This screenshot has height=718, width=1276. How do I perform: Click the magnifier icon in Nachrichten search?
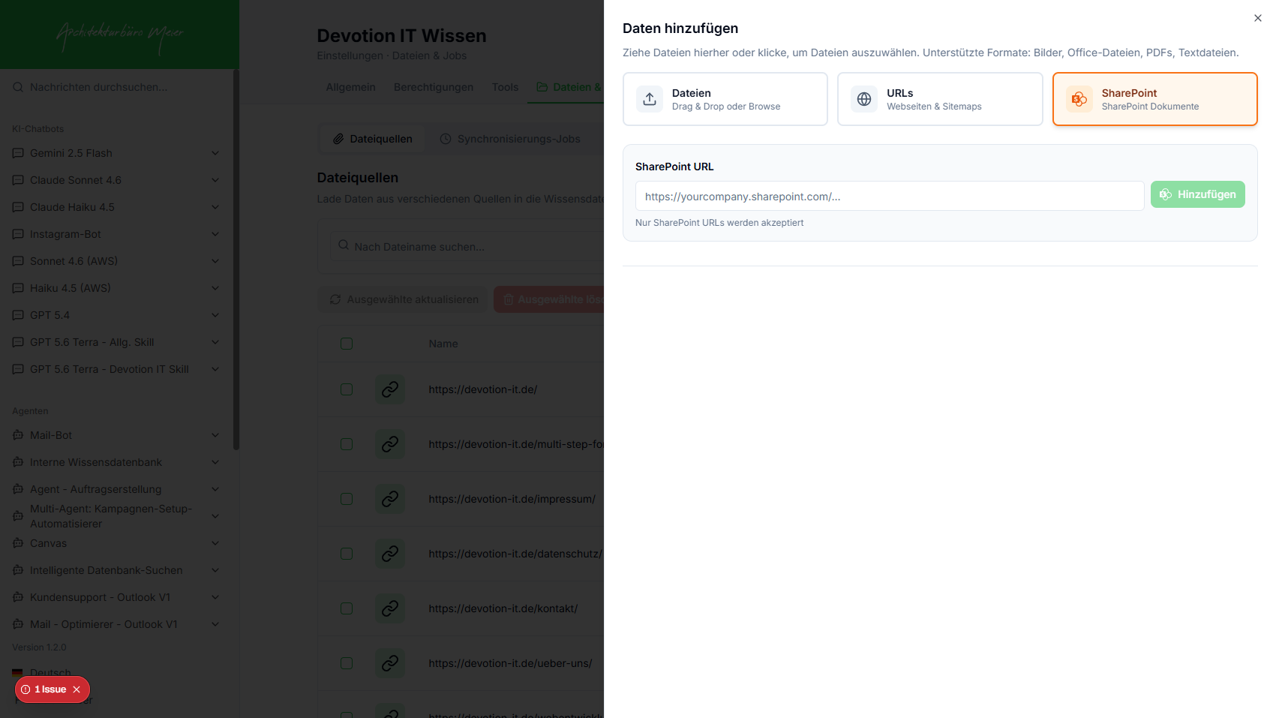coord(18,87)
